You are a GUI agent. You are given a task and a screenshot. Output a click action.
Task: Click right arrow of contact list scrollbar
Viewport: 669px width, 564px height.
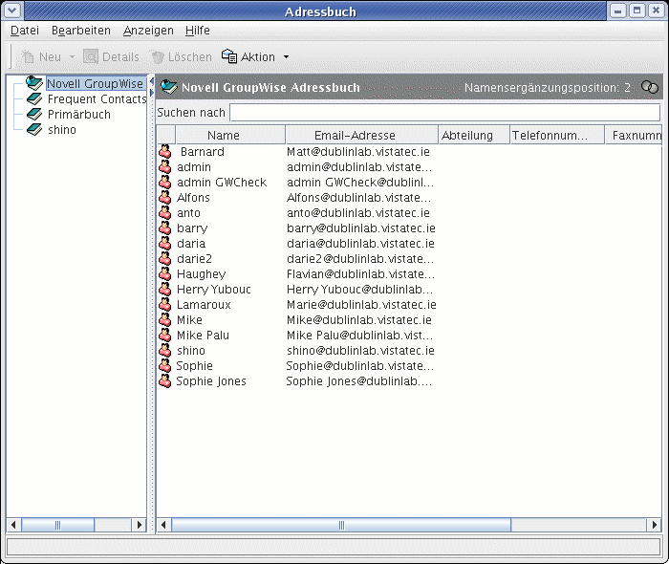(654, 525)
